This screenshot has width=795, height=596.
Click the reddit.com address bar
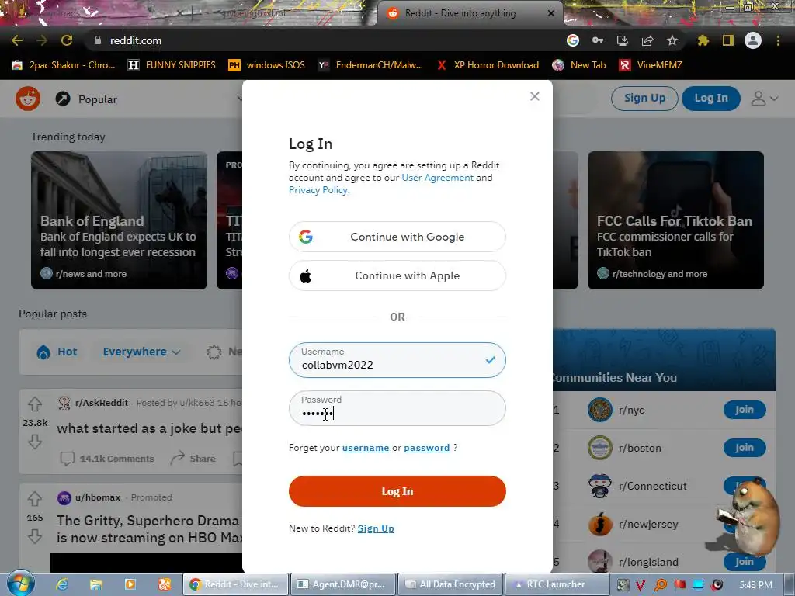[x=325, y=40]
